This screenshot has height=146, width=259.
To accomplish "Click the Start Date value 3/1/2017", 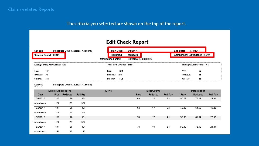I will 132,51.
